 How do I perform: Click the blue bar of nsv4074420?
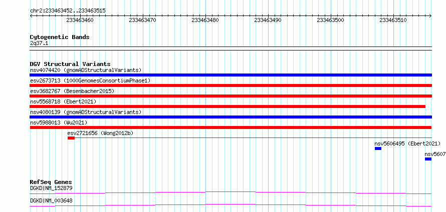(x=231, y=75)
